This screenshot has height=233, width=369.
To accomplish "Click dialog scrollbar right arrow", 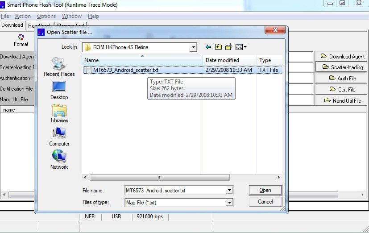I will tap(278, 177).
